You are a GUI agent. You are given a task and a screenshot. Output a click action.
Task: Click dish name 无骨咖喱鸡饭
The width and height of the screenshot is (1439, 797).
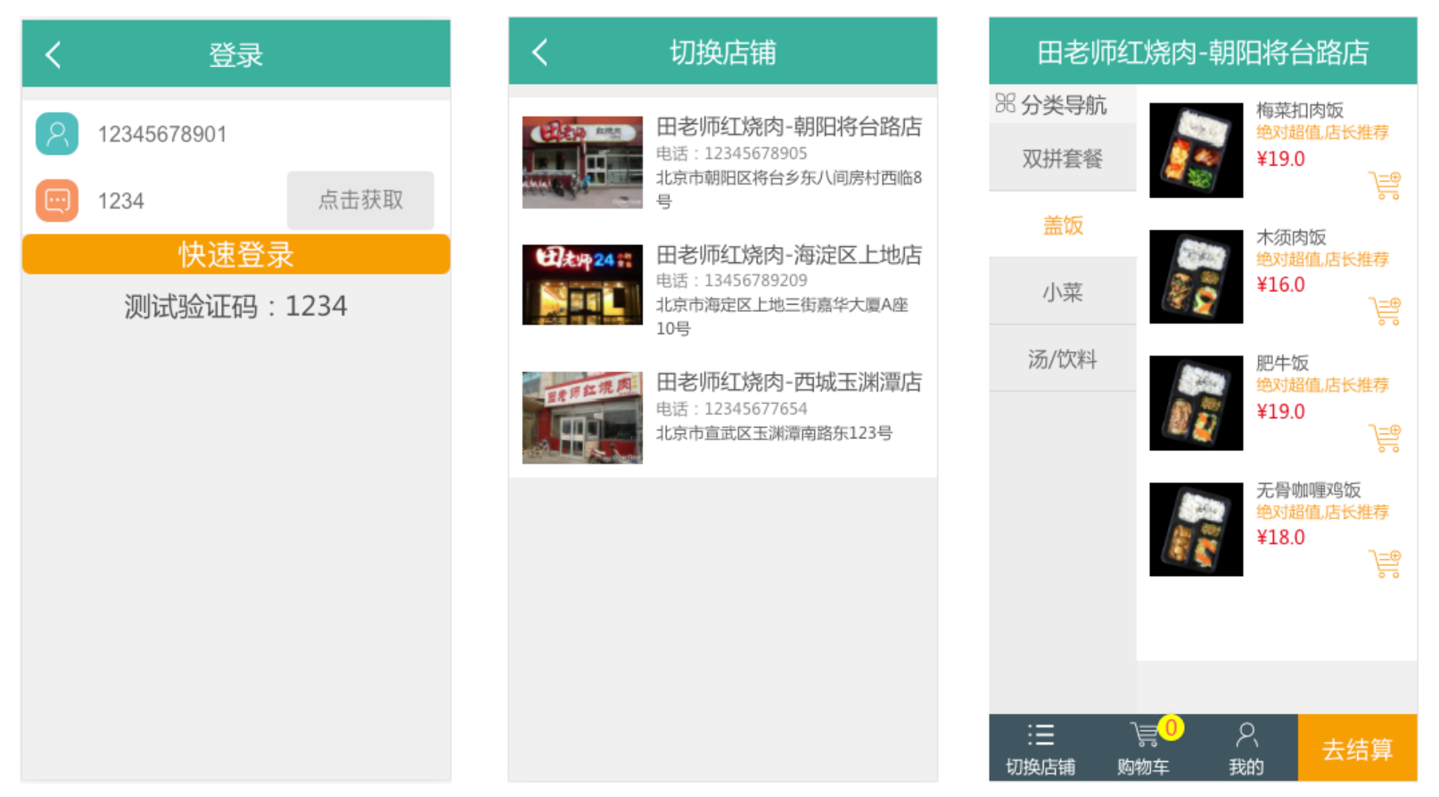(x=1309, y=490)
